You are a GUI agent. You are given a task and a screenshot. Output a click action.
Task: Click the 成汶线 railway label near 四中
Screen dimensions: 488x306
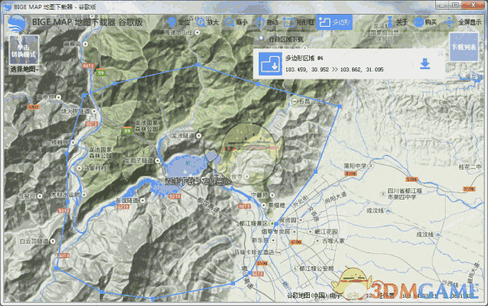click(375, 210)
